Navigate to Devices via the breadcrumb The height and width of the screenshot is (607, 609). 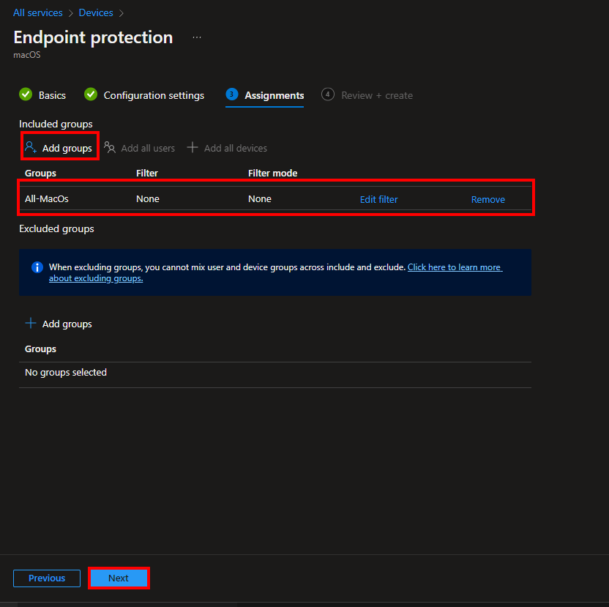[96, 12]
